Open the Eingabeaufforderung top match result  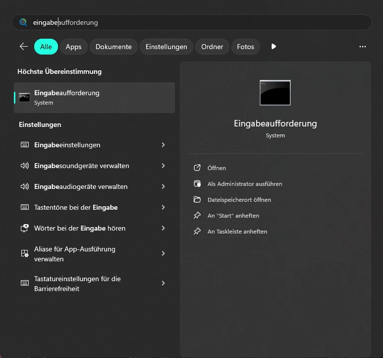pos(94,98)
